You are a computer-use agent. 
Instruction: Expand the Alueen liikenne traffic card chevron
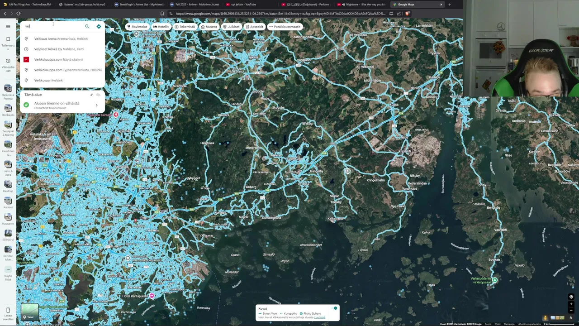click(96, 105)
